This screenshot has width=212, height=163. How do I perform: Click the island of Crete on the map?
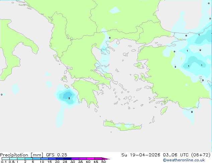coord(122,126)
